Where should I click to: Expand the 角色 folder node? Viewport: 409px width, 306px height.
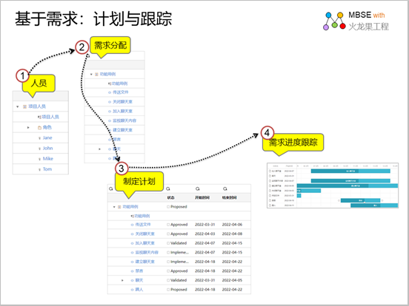28,127
